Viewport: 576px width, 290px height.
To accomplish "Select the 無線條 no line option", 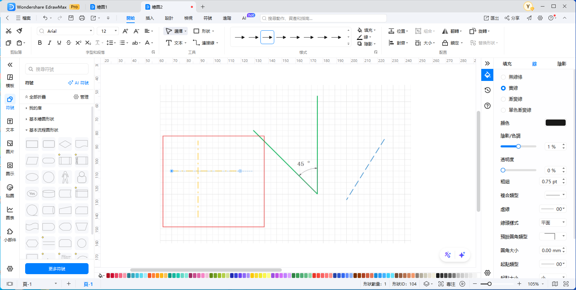I will click(503, 77).
